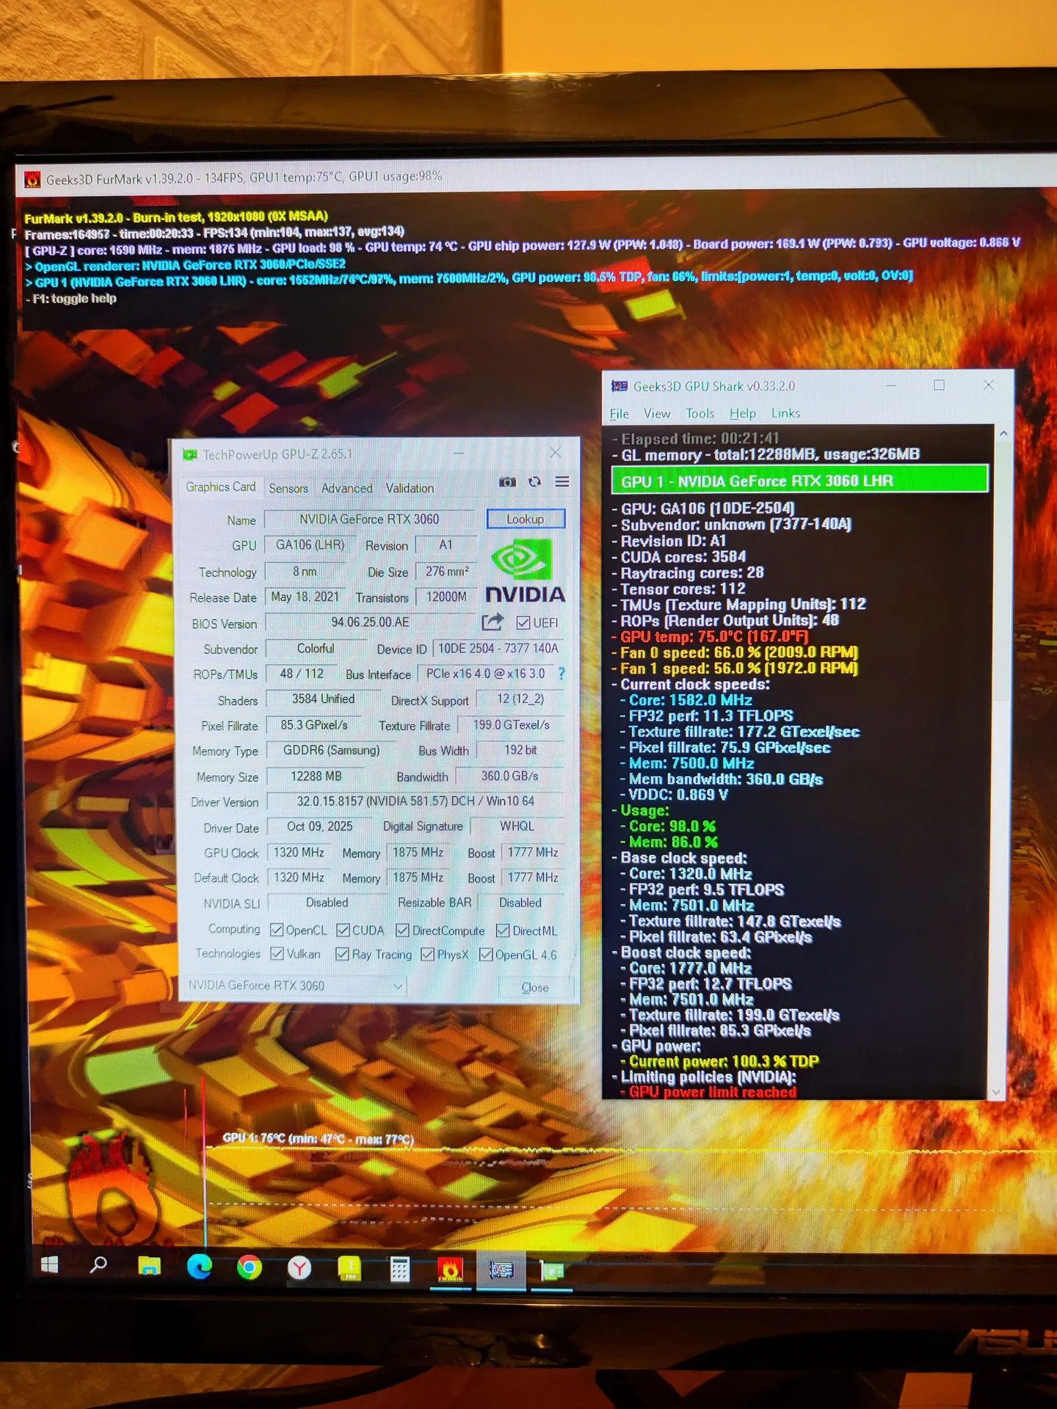
Task: Minimize the GPU Shark window
Action: [891, 385]
